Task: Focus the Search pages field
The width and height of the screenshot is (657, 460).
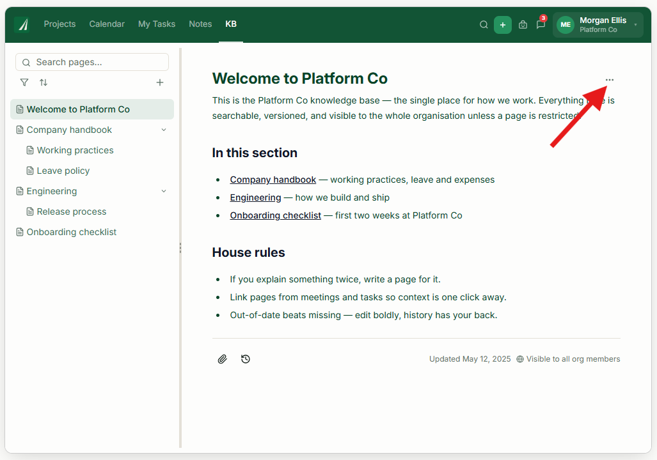Action: pyautogui.click(x=92, y=62)
